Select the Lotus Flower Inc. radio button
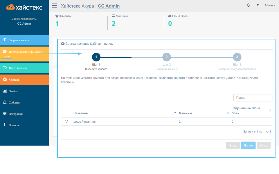Screen dimensions: 279x174 coord(66,121)
